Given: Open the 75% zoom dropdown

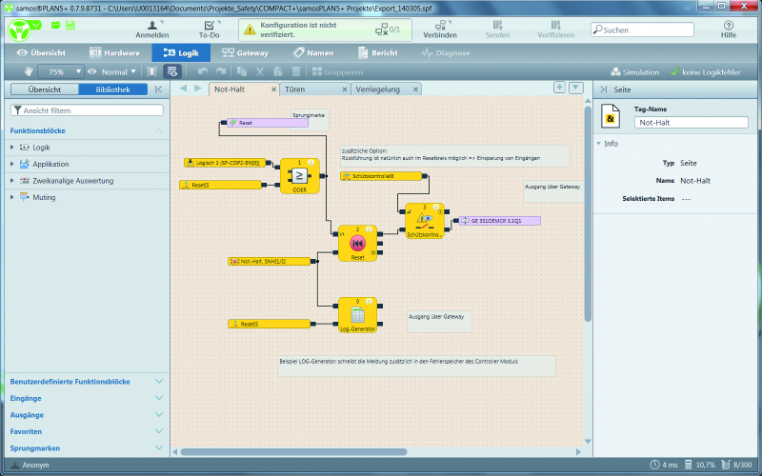Looking at the screenshot, I should coord(63,71).
